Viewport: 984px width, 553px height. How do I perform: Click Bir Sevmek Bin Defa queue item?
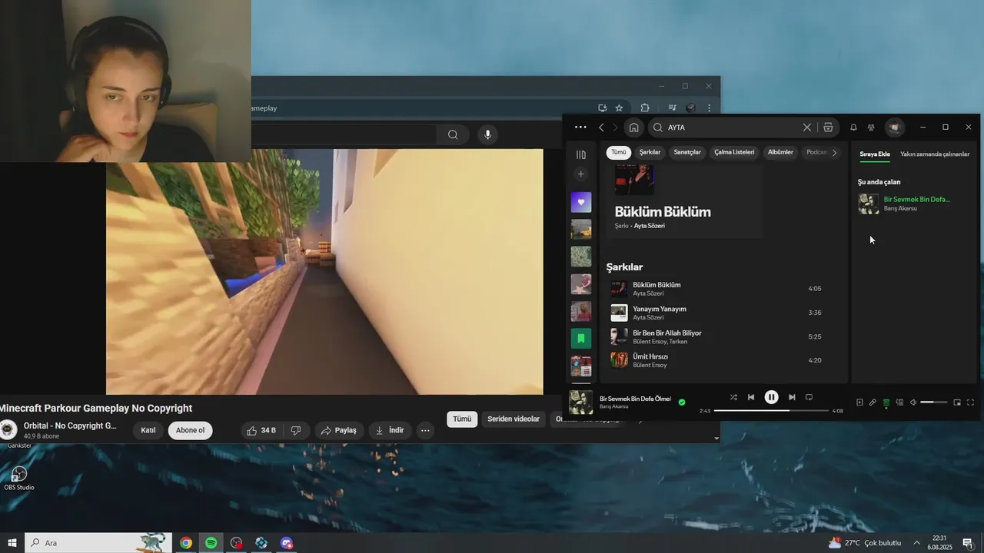pos(915,204)
